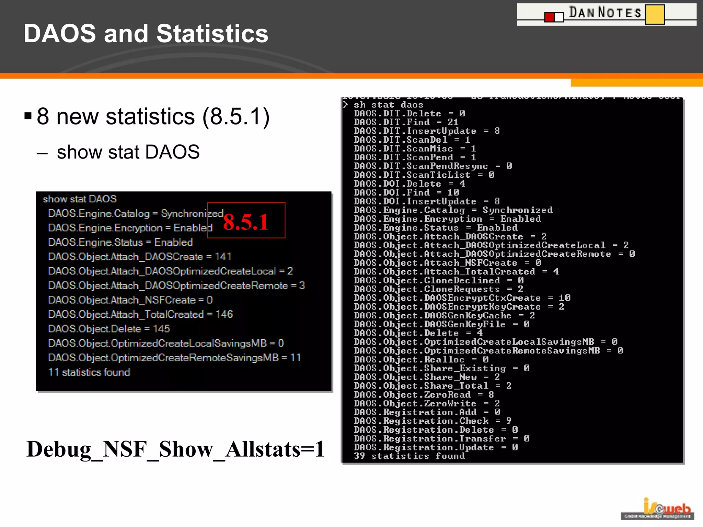Viewport: 703px width, 527px height.
Task: Click 'DAOS.Engine.Status = Enabled' in the left console
Action: click(120, 242)
